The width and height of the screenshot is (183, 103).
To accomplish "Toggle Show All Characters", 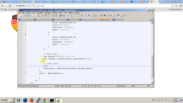I will [85, 15].
